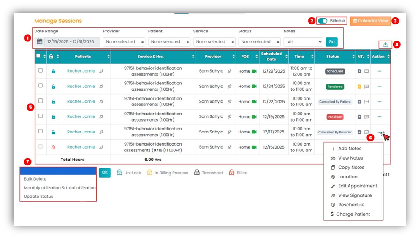This screenshot has width=418, height=238.
Task: Click unlock padlock icon in 12/29/2025 row
Action: (53, 71)
